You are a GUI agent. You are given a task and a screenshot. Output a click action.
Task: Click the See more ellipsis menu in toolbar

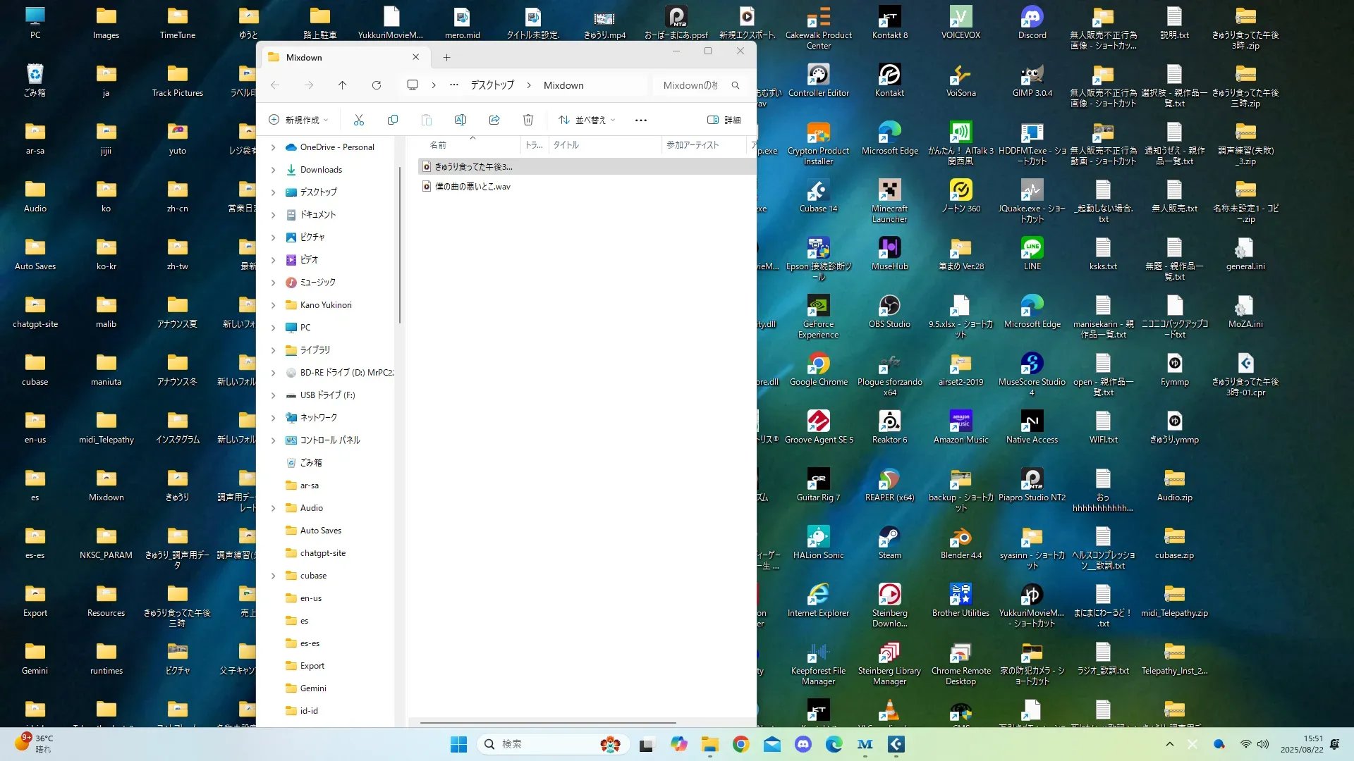pos(640,120)
